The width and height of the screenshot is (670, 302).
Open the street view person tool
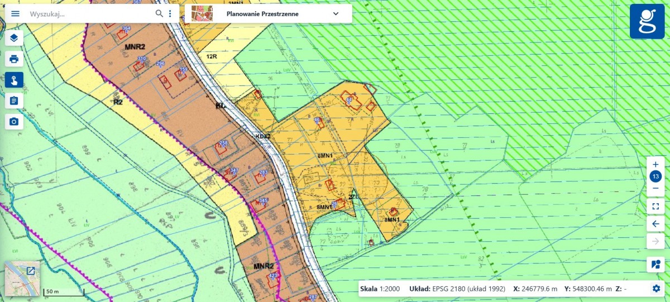coord(655,264)
